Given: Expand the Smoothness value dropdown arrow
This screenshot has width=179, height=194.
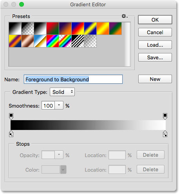Looking at the screenshot, I should pos(59,105).
